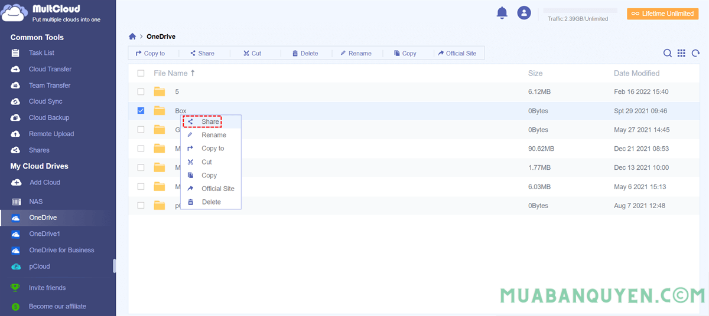Click the Feb 16 2022 15:40 date
709x316 pixels.
pyautogui.click(x=641, y=91)
